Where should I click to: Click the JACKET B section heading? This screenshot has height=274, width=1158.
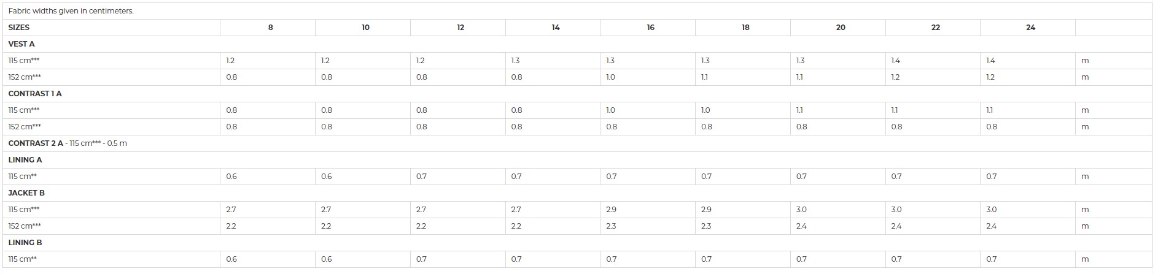(26, 193)
